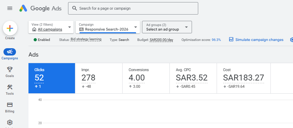Click the search magnifier icon
293x128 pixels.
tap(75, 8)
